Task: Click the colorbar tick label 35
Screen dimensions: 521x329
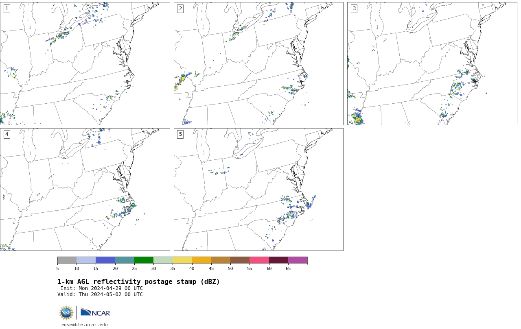Action: coord(173,268)
